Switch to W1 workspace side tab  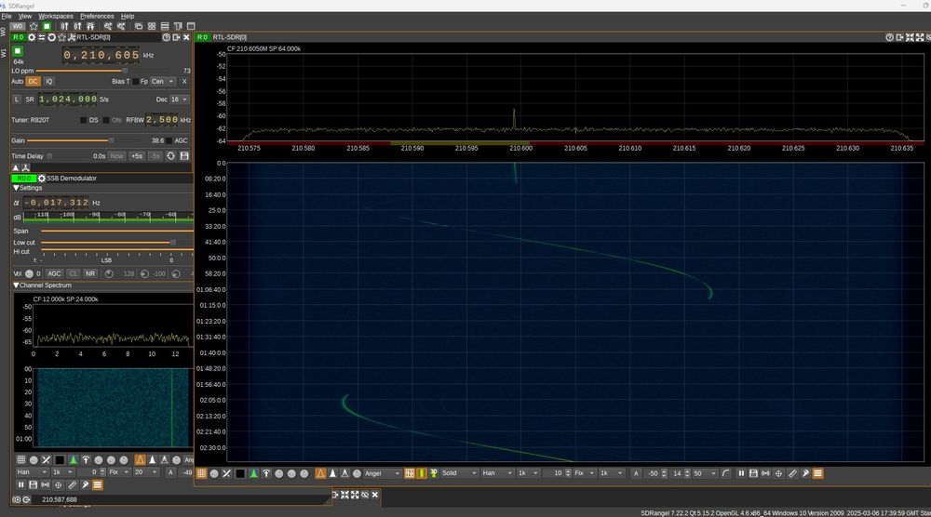(x=4, y=53)
